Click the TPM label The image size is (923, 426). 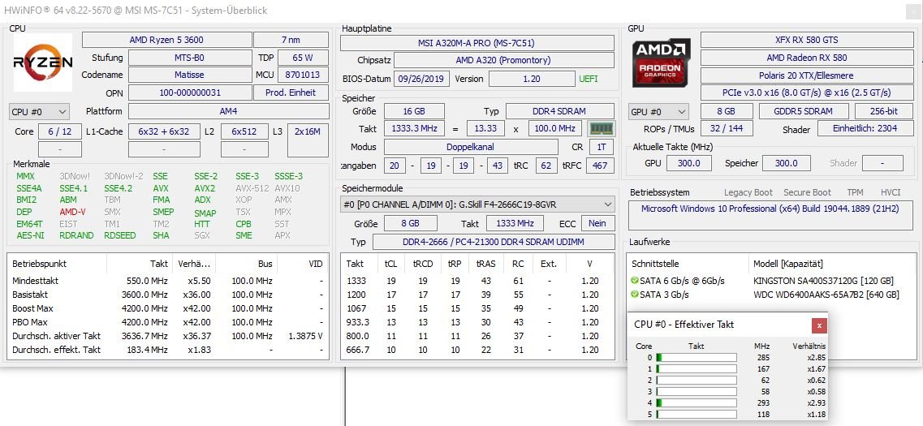(x=855, y=192)
